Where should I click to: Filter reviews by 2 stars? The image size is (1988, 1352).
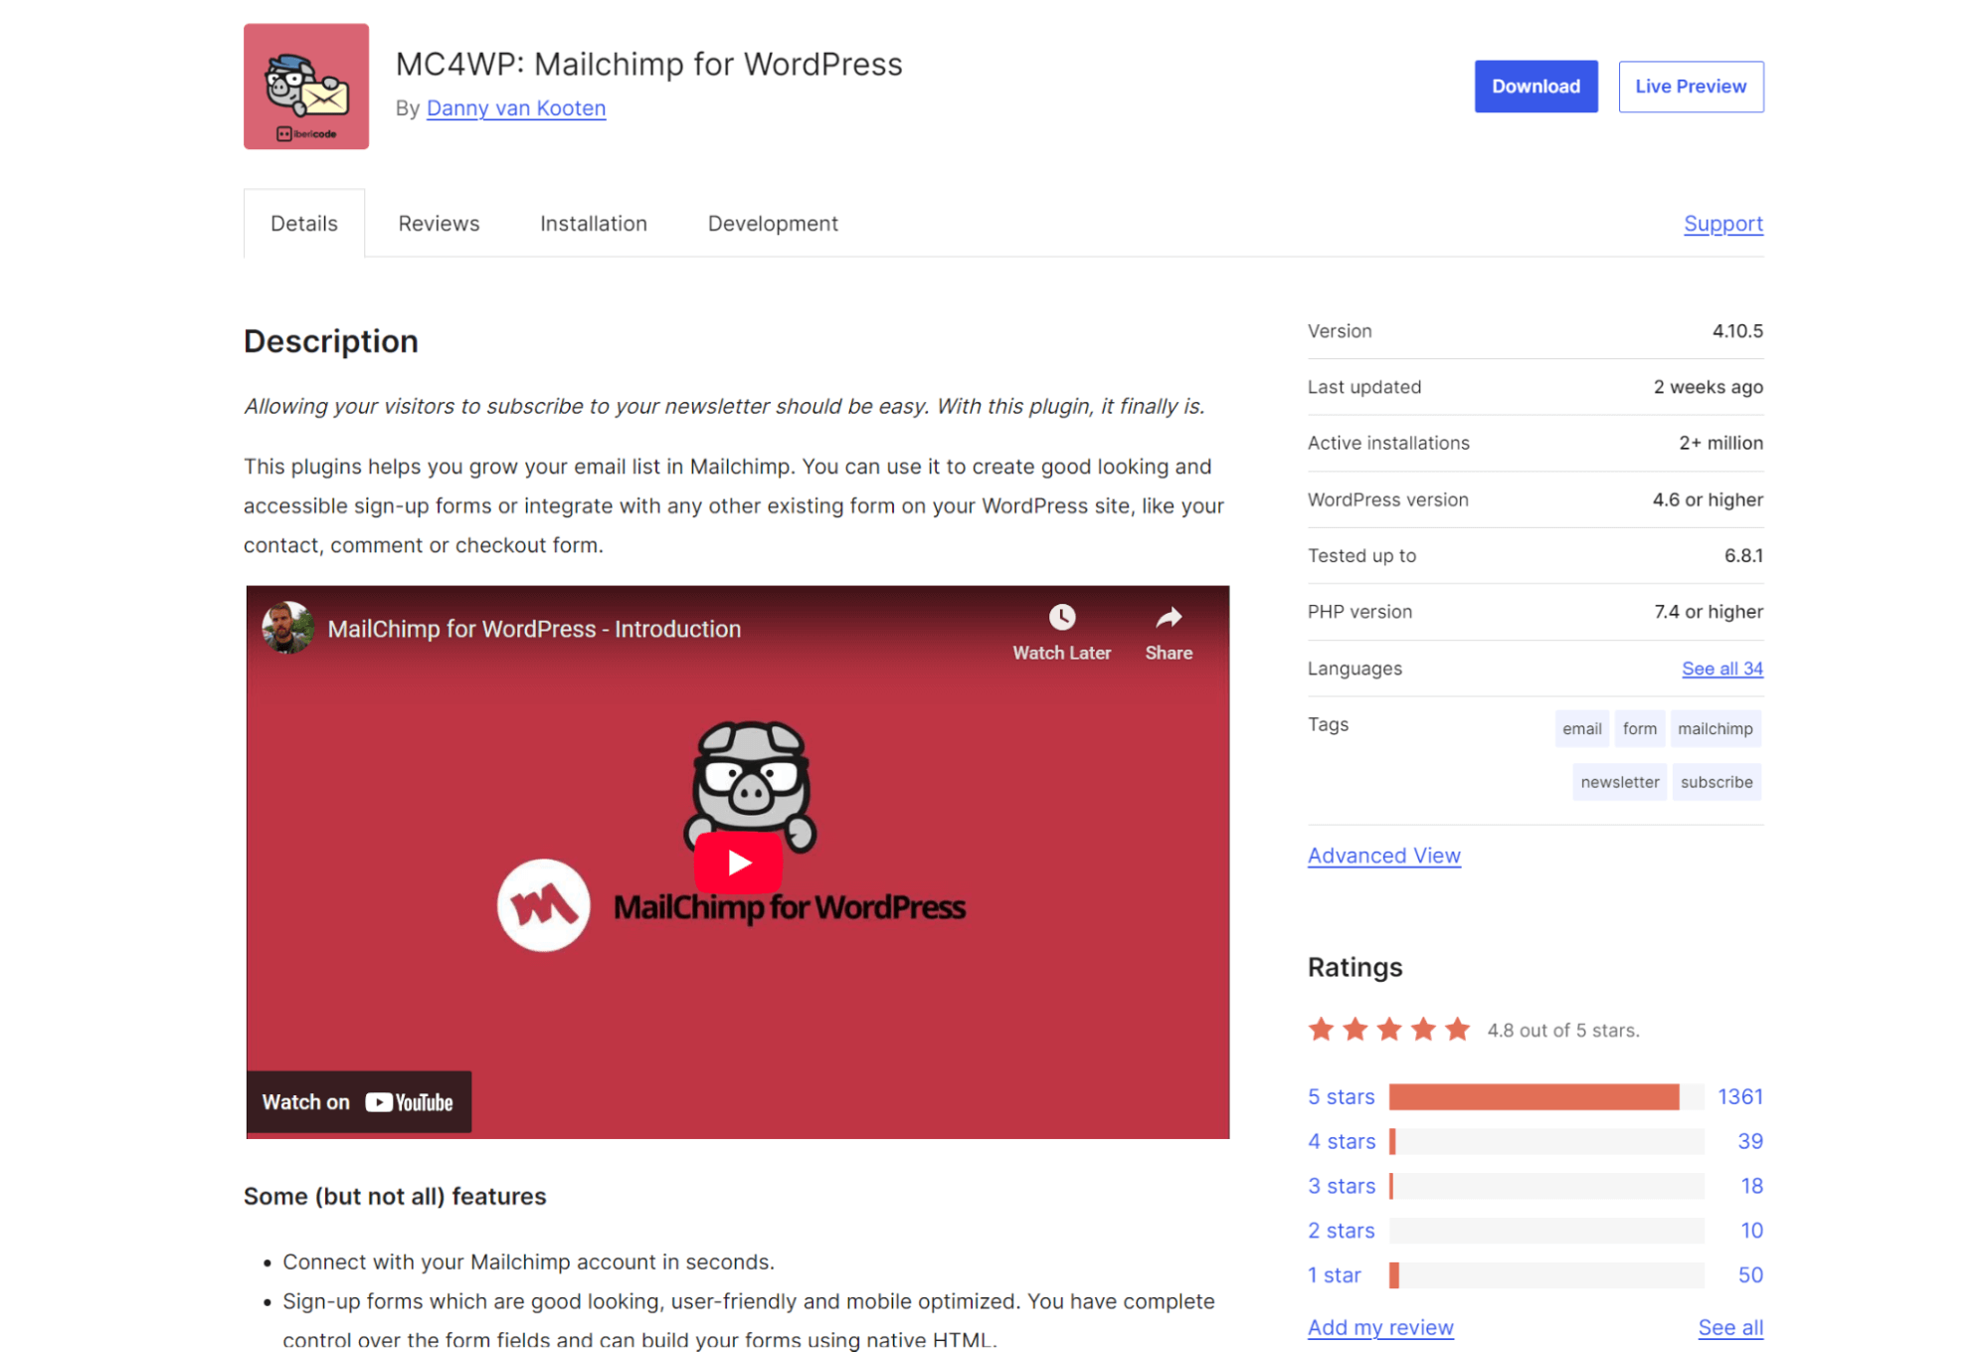(x=1341, y=1231)
